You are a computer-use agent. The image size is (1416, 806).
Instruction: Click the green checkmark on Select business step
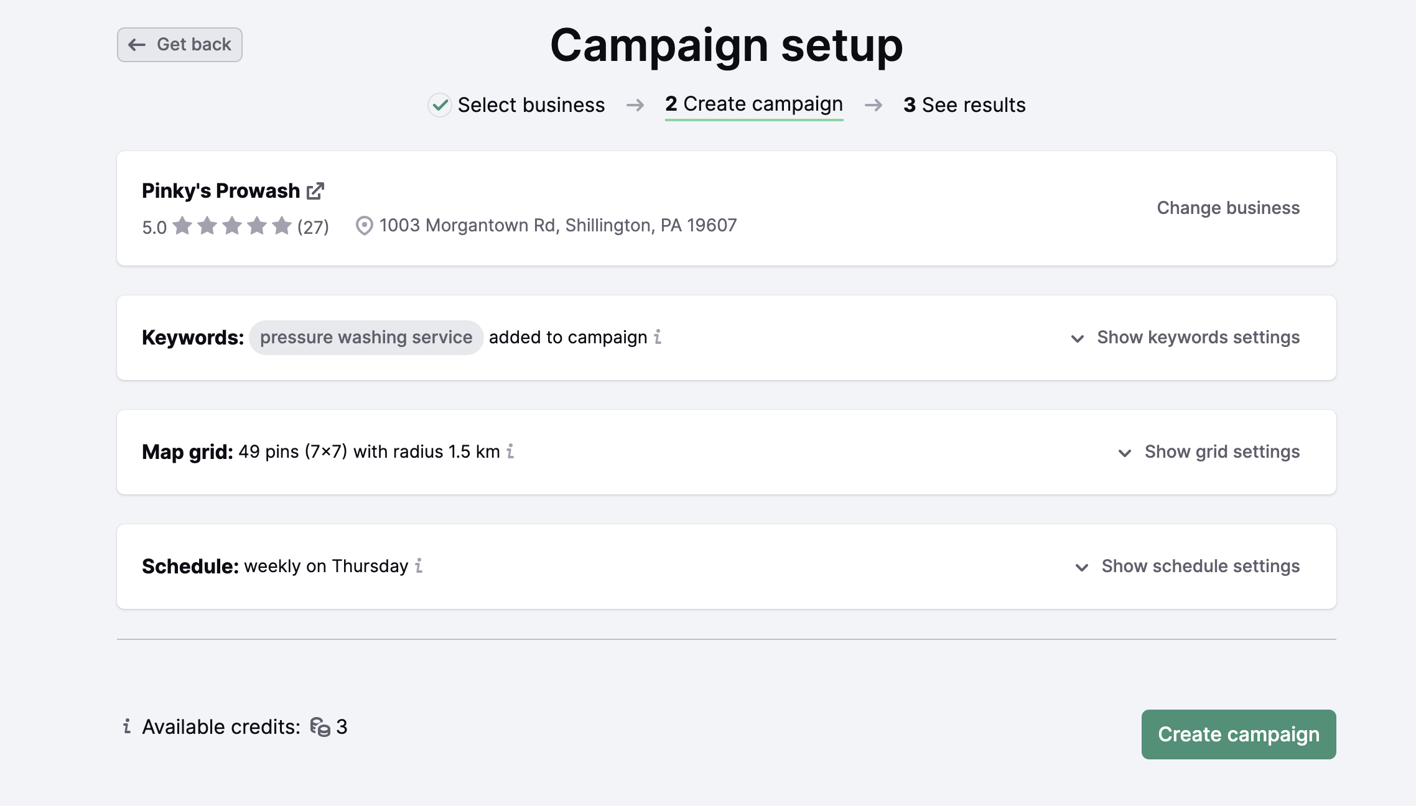coord(440,104)
